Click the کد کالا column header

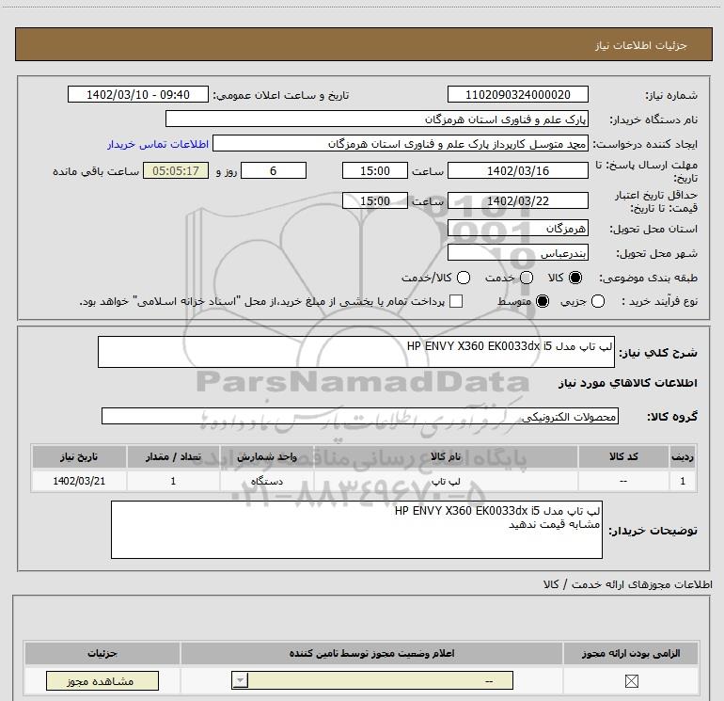(x=623, y=456)
